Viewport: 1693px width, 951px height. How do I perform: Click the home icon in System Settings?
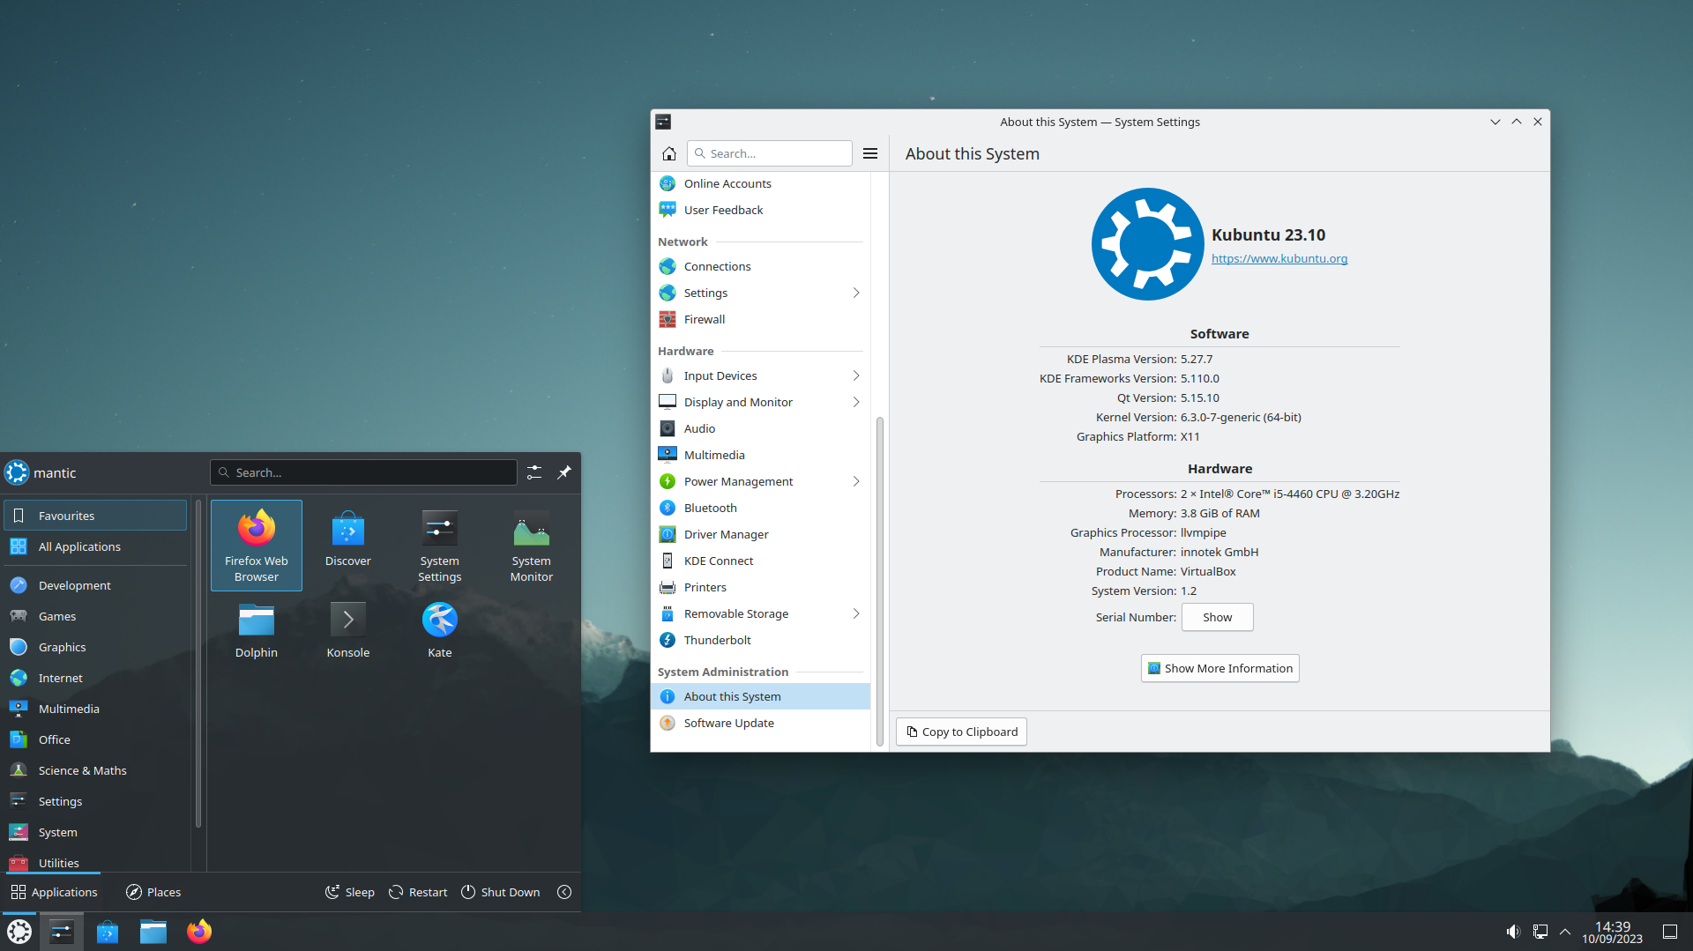(668, 153)
